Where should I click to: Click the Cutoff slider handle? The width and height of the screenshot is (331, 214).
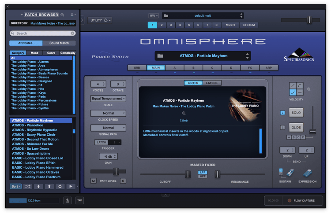[188, 174]
